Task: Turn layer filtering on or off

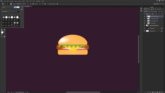Action: click(x=162, y=9)
